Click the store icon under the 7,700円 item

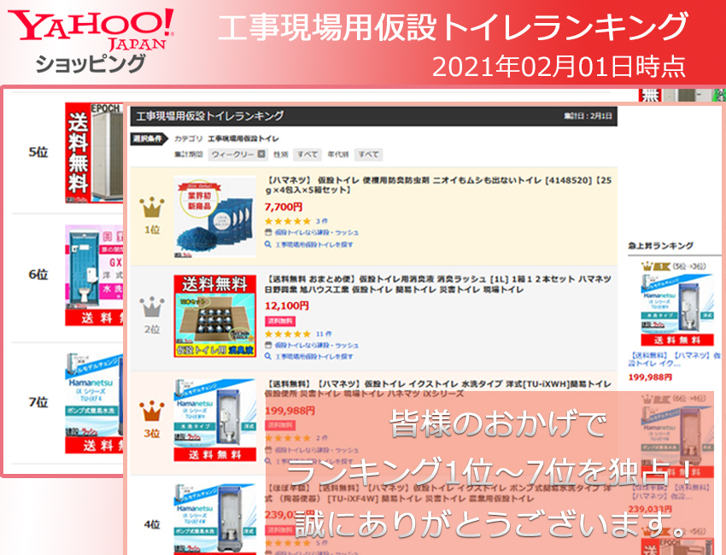click(x=268, y=232)
